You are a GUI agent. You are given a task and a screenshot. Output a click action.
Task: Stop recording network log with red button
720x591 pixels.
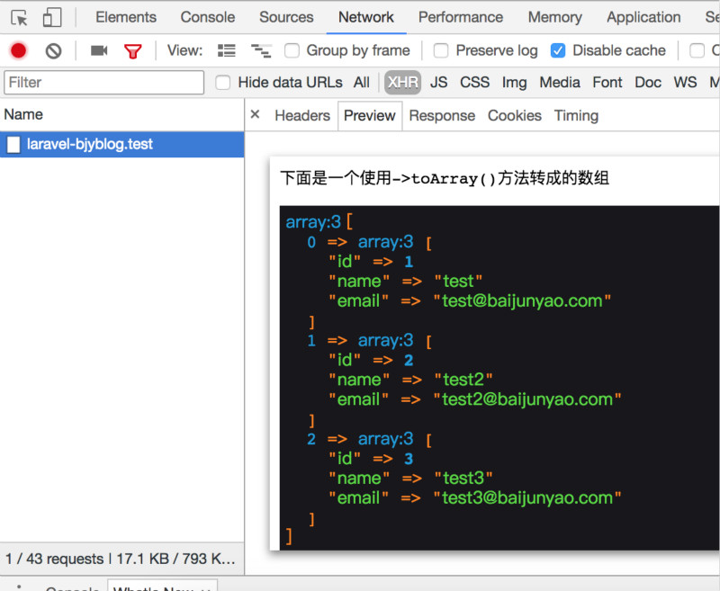pos(18,50)
